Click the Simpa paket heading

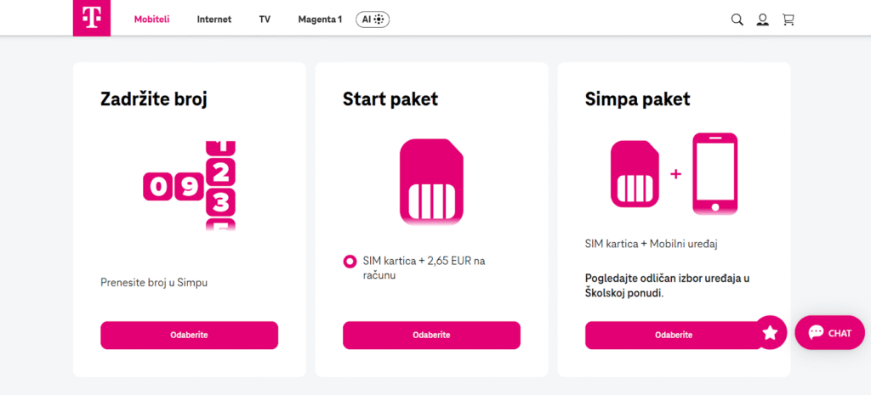tap(638, 99)
